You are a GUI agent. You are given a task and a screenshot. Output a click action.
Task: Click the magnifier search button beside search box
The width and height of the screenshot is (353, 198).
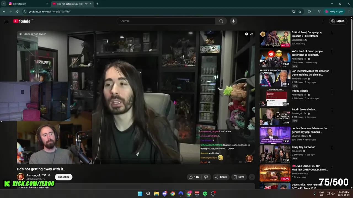[x=221, y=21]
